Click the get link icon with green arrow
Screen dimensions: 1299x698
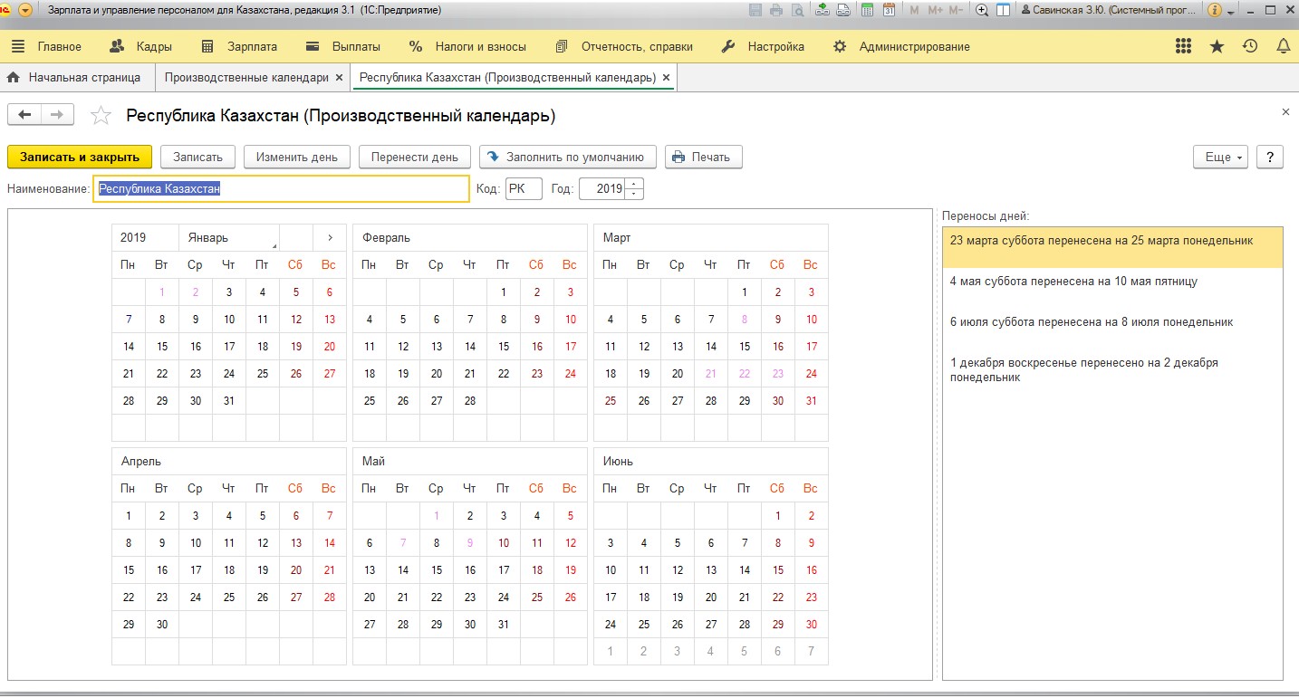click(x=822, y=10)
